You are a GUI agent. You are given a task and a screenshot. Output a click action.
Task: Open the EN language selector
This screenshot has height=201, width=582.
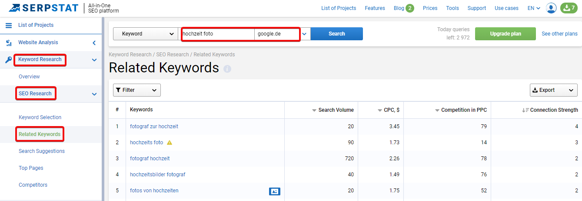point(534,8)
